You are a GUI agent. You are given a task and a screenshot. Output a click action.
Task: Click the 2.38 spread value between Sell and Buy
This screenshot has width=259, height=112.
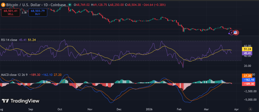pyautogui.click(x=24, y=12)
